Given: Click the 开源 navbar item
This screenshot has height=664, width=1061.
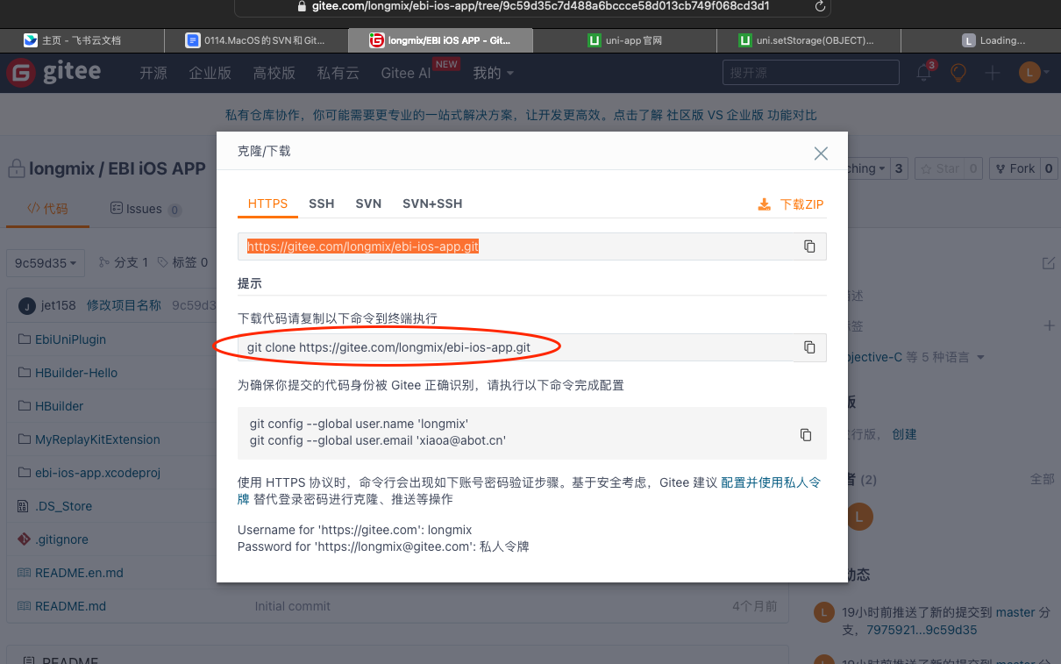Looking at the screenshot, I should pos(153,73).
